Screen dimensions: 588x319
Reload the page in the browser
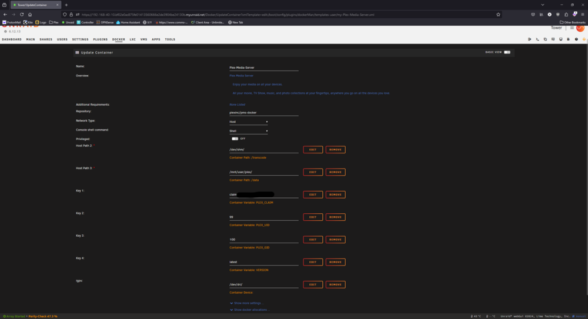(22, 15)
